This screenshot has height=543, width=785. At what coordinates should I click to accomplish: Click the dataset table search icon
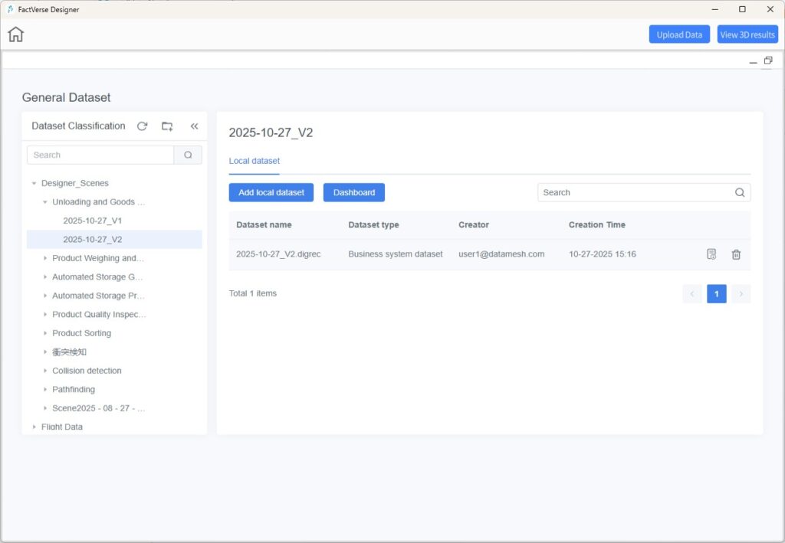click(740, 193)
